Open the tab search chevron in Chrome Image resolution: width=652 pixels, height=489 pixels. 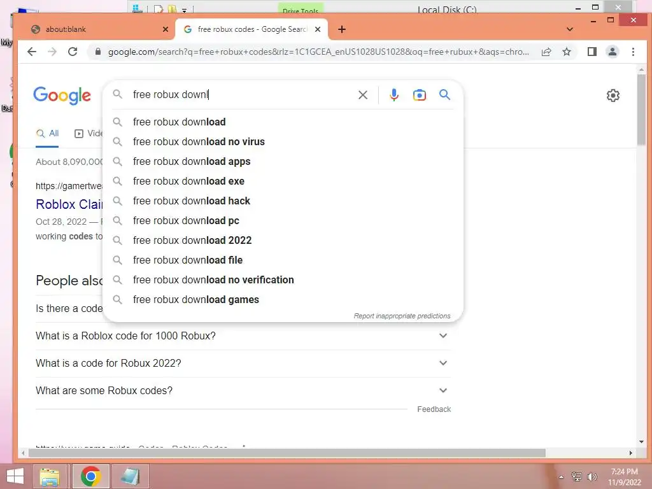point(570,29)
